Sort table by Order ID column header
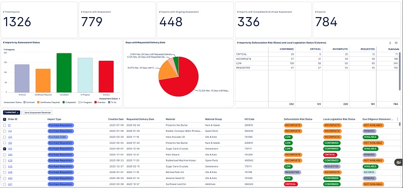This screenshot has width=403, height=188. (x=13, y=119)
